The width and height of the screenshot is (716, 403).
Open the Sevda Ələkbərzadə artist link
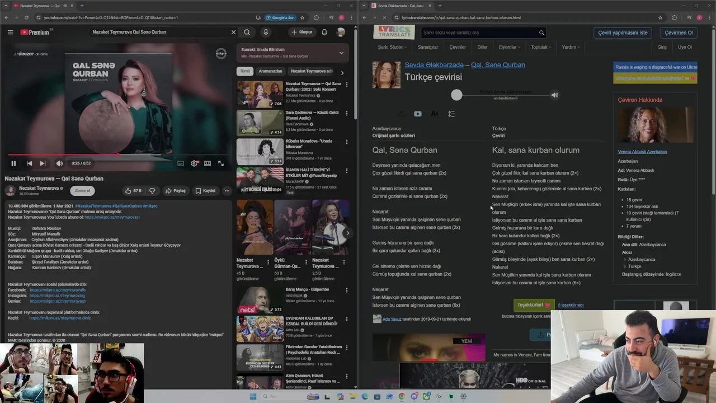click(434, 65)
